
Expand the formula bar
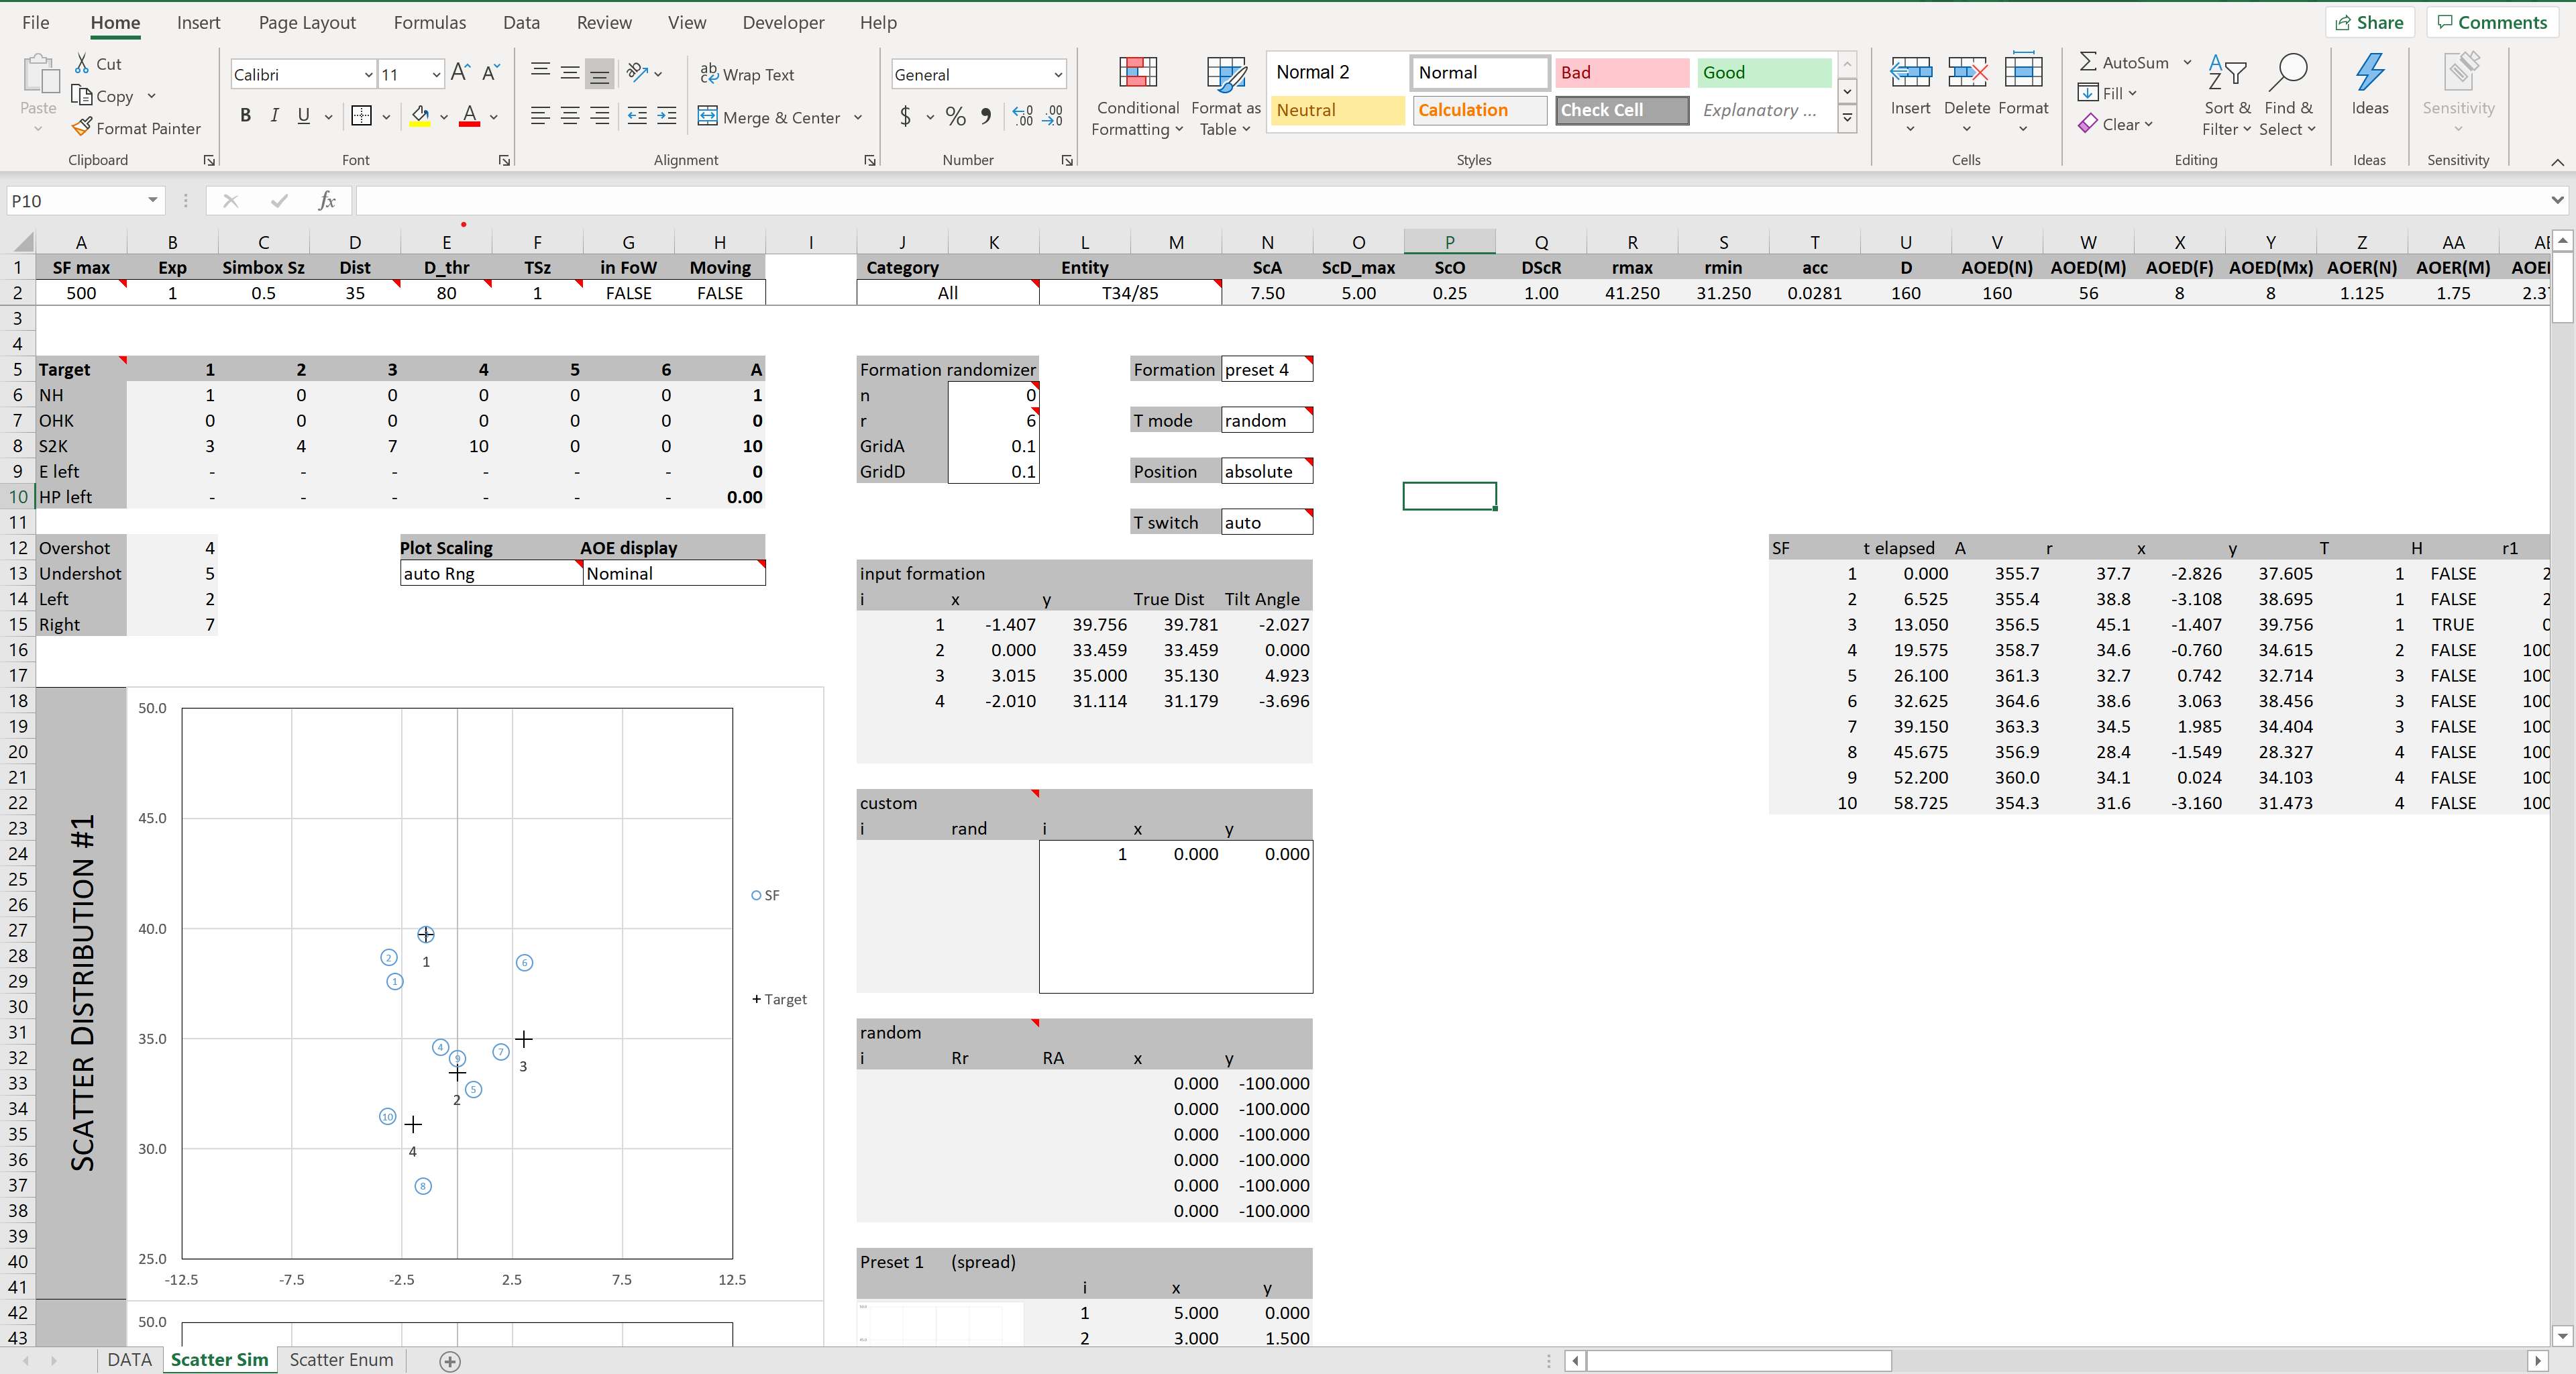tap(2557, 200)
